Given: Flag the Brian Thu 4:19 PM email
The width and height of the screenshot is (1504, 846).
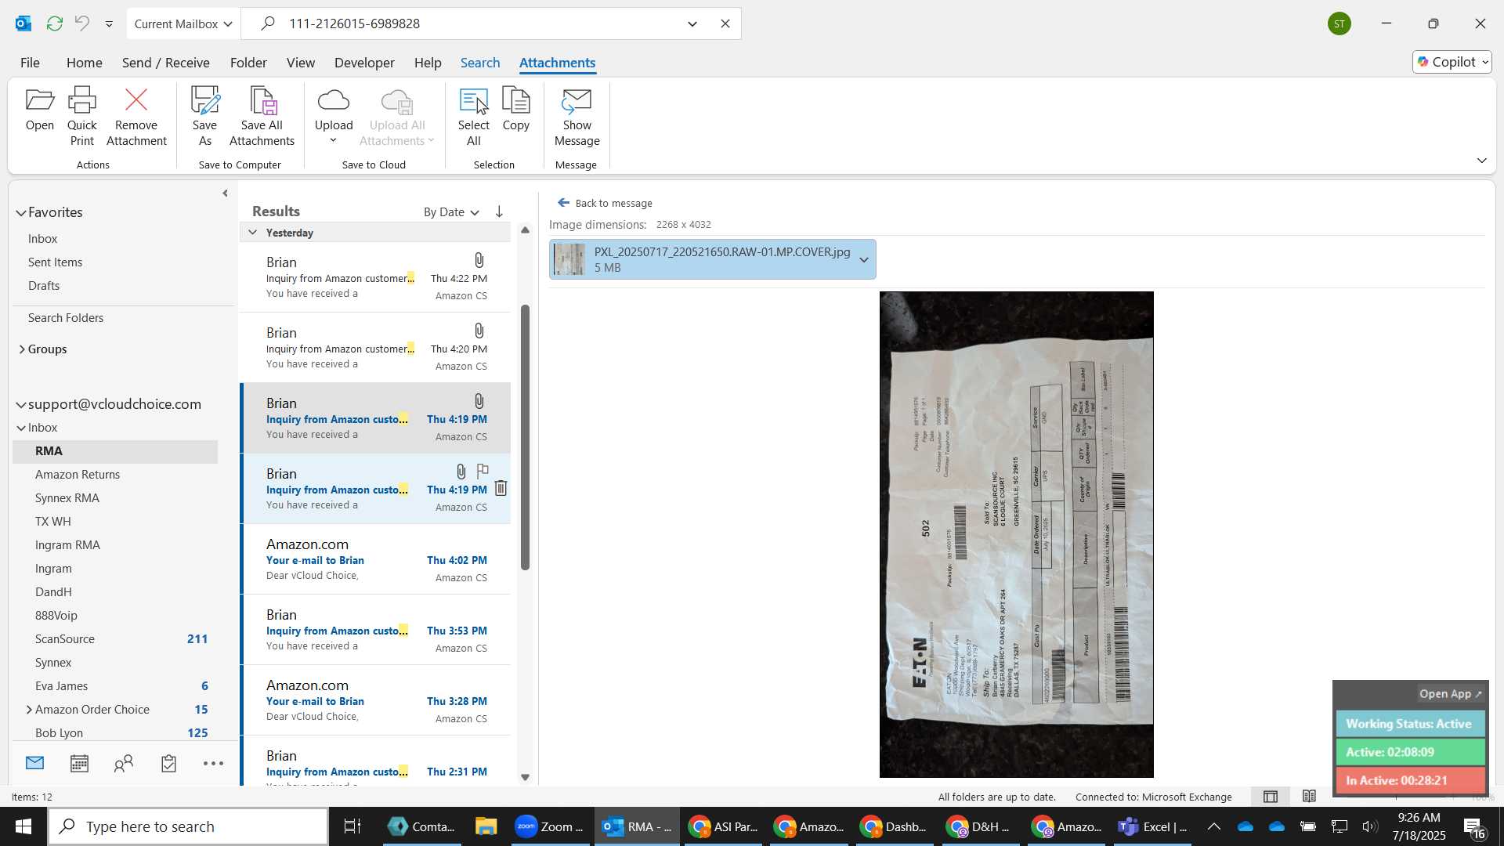Looking at the screenshot, I should point(483,471).
